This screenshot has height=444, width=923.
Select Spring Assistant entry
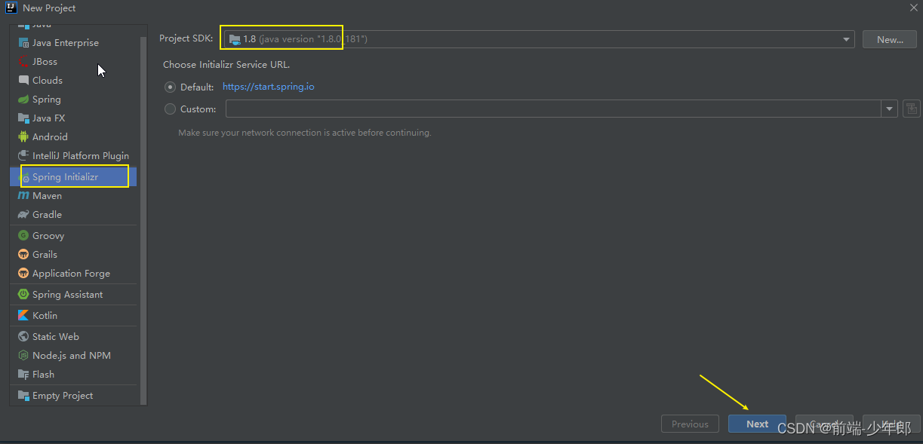click(x=74, y=295)
